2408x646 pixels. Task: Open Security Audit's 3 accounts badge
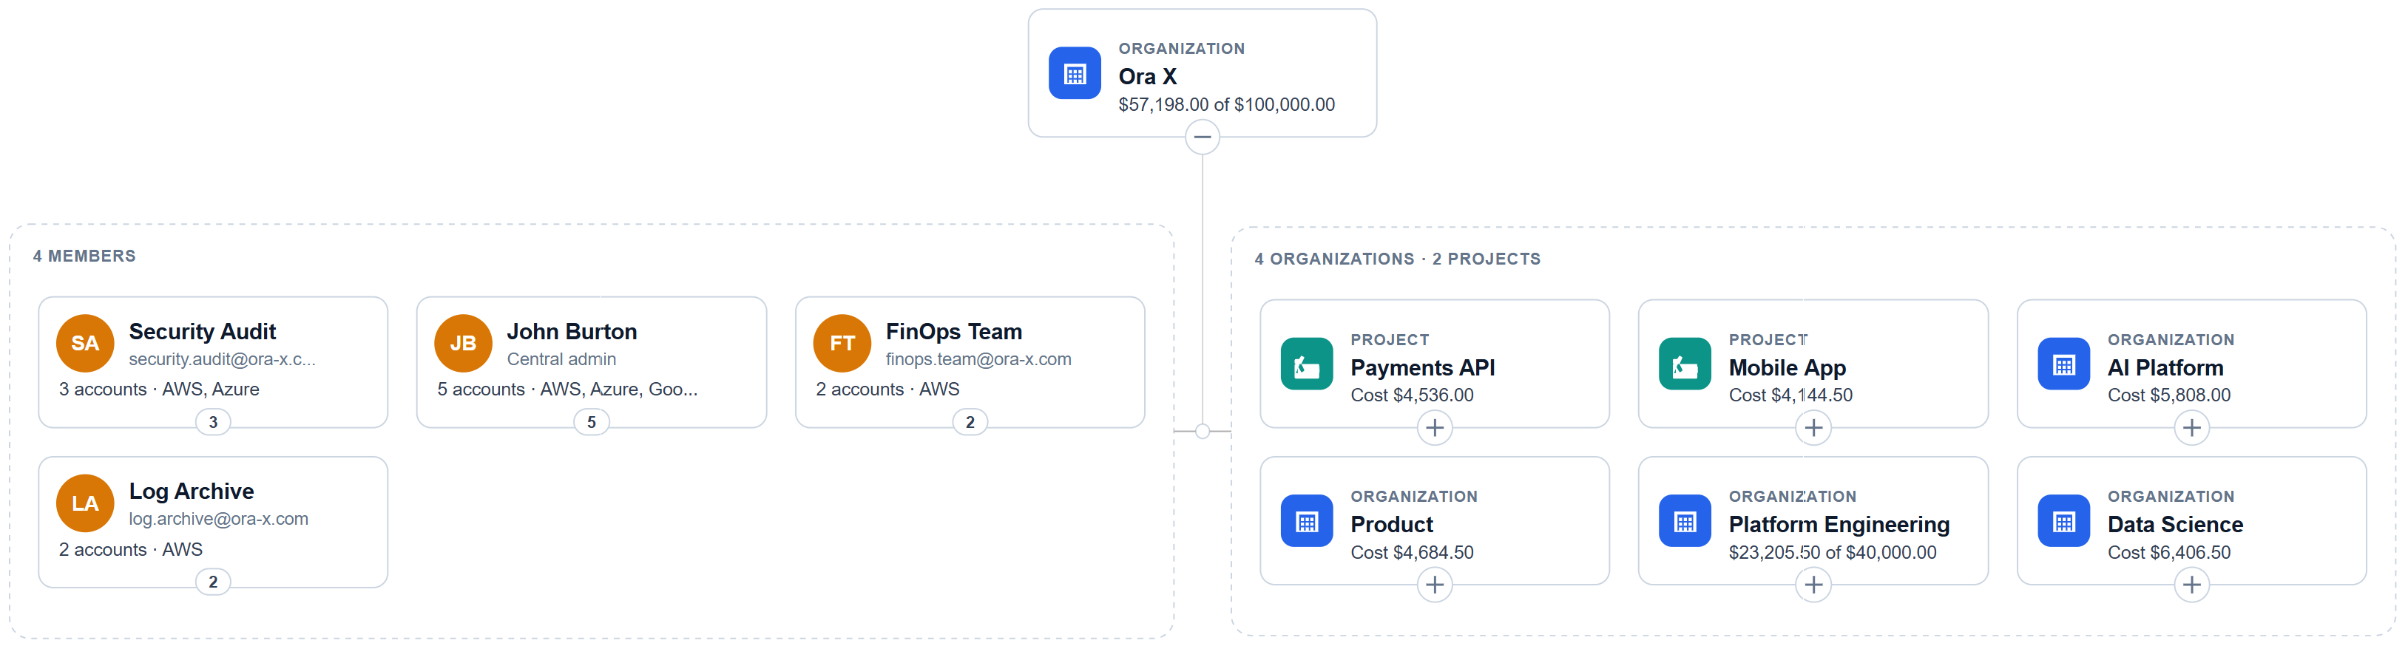click(x=213, y=423)
